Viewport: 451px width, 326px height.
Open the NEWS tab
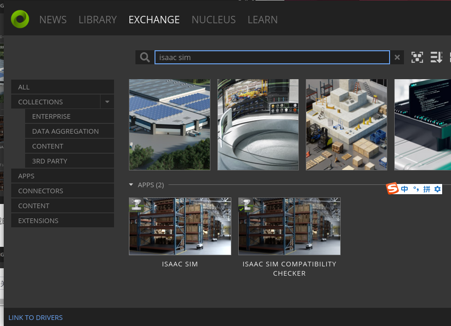pyautogui.click(x=53, y=20)
